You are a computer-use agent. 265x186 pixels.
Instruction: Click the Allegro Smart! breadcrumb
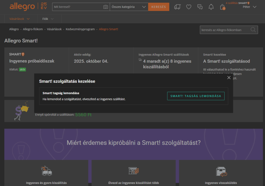tap(109, 29)
